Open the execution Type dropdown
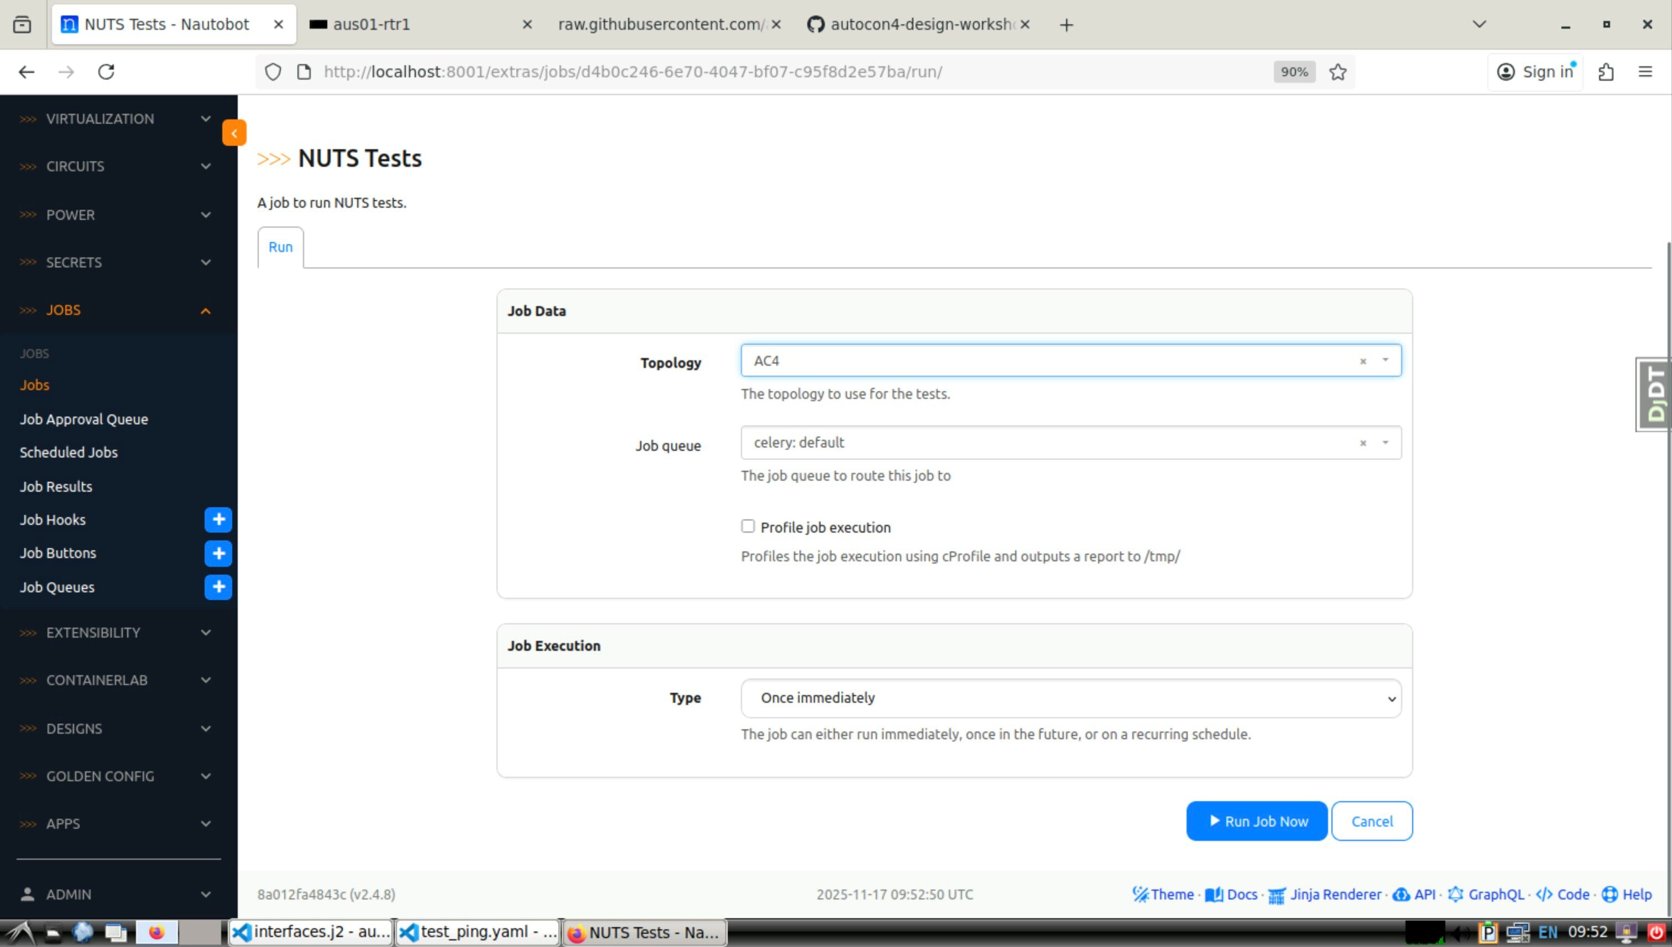1672x947 pixels. [1070, 698]
